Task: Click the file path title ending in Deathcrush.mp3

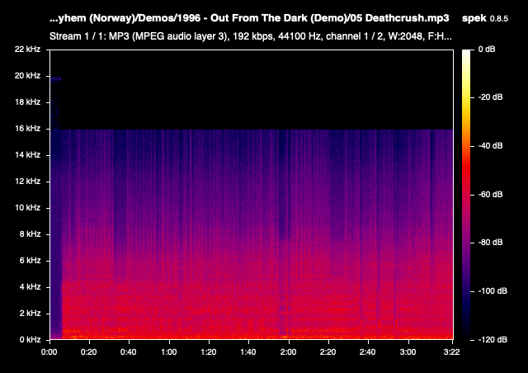Action: tap(249, 18)
